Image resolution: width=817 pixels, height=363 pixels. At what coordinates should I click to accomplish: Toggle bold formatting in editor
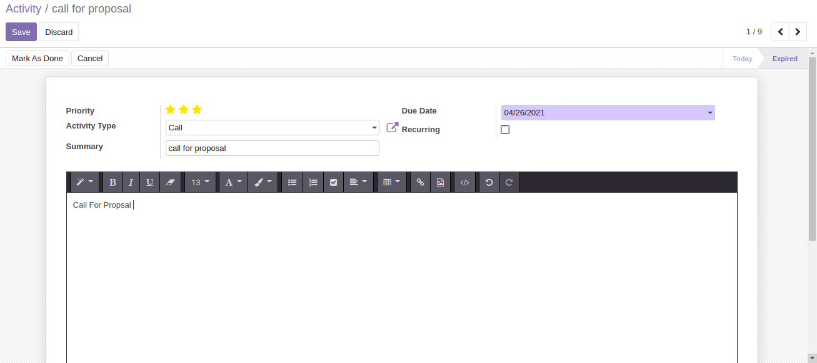point(113,182)
